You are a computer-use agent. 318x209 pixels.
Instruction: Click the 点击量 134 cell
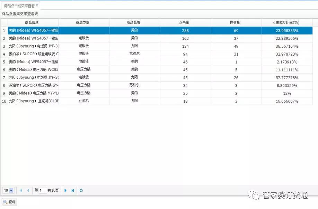185,46
